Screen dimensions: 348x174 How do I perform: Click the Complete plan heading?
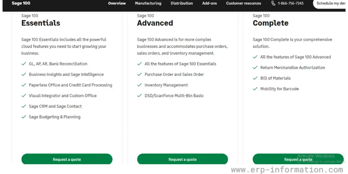[271, 23]
